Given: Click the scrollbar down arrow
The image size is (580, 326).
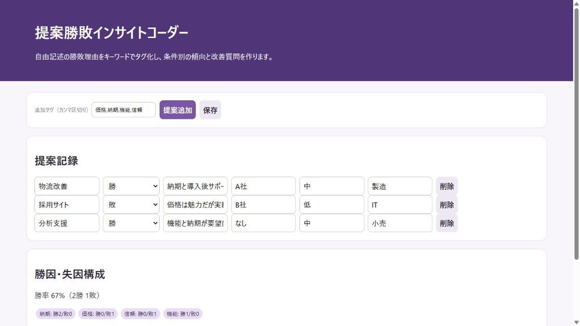Looking at the screenshot, I should (x=576, y=323).
